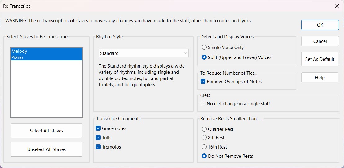Viewport: 344px width, 168px height.
Task: Select Quarter Rest removal option
Action: coord(204,129)
